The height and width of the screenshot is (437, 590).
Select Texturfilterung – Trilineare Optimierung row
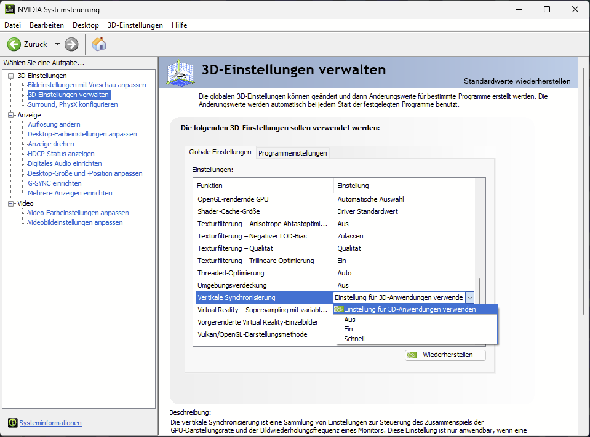click(x=335, y=261)
